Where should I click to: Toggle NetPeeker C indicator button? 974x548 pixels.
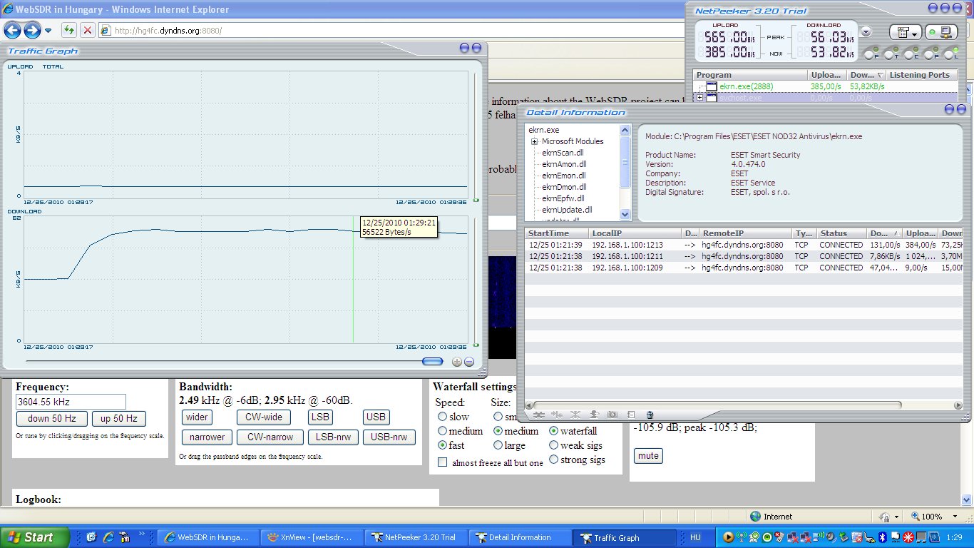[x=908, y=54]
